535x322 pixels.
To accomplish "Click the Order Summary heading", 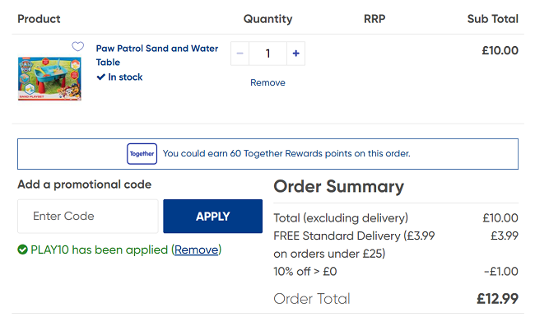I will pos(339,187).
